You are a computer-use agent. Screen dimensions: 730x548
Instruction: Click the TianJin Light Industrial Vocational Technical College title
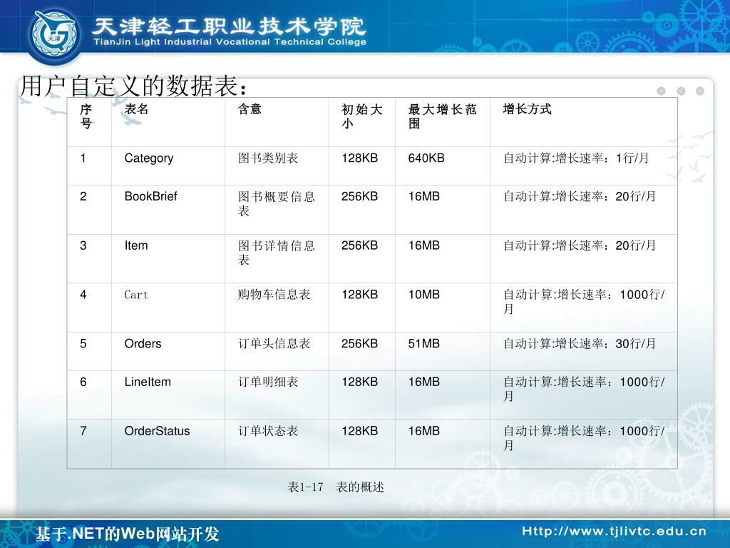point(230,42)
